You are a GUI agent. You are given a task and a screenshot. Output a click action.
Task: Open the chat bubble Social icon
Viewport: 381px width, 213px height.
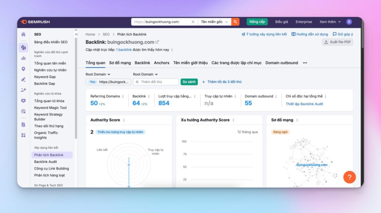point(23,101)
